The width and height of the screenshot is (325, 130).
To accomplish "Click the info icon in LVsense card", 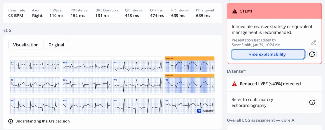I will [x=312, y=102].
